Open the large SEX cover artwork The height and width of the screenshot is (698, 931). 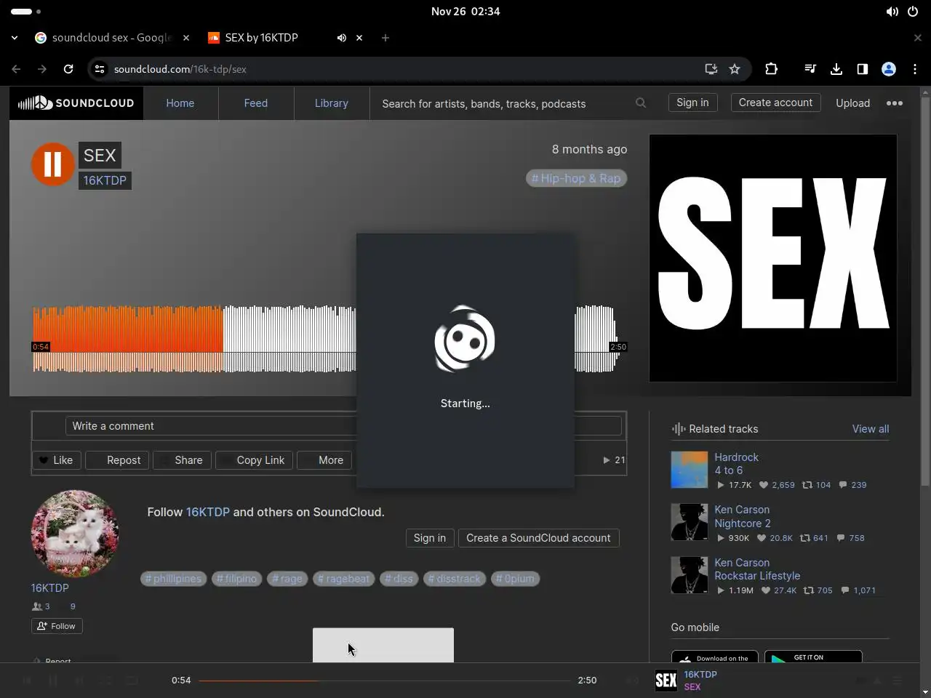(772, 258)
